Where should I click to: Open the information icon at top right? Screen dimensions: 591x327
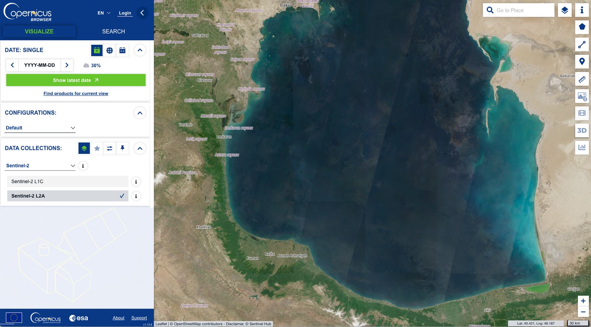click(x=582, y=10)
